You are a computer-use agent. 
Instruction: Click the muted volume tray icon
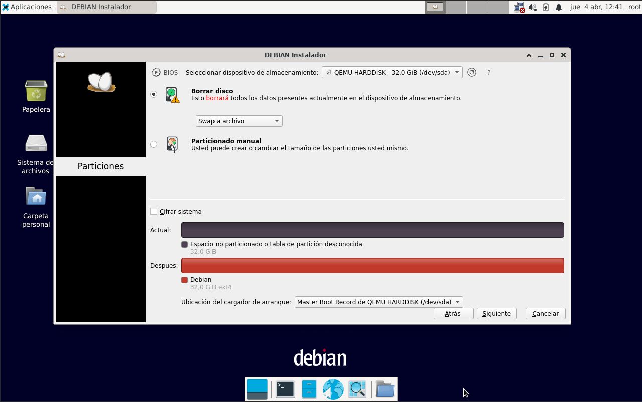point(532,7)
